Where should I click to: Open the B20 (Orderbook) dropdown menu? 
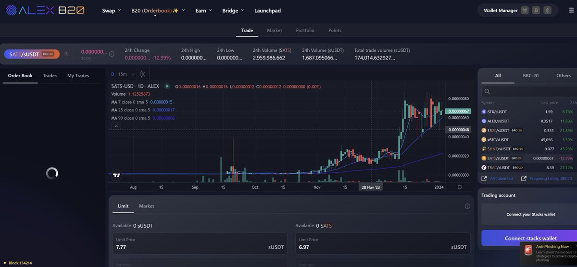click(x=158, y=11)
